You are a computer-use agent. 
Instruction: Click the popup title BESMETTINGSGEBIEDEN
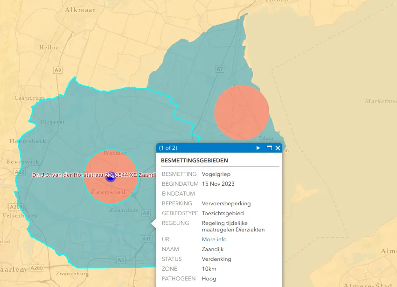tap(195, 161)
